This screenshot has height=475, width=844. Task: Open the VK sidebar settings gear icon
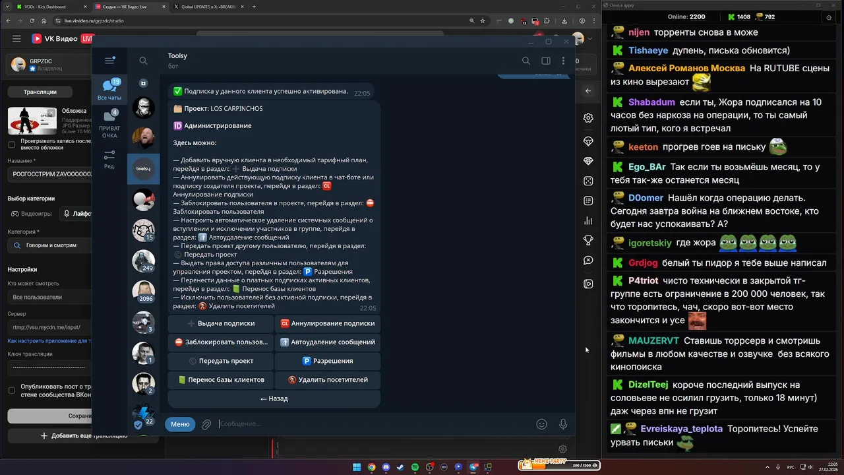[x=588, y=118]
